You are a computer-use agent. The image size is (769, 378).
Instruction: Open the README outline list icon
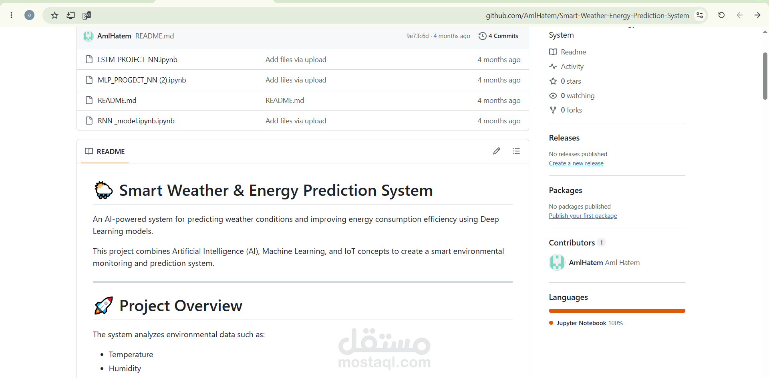(516, 151)
